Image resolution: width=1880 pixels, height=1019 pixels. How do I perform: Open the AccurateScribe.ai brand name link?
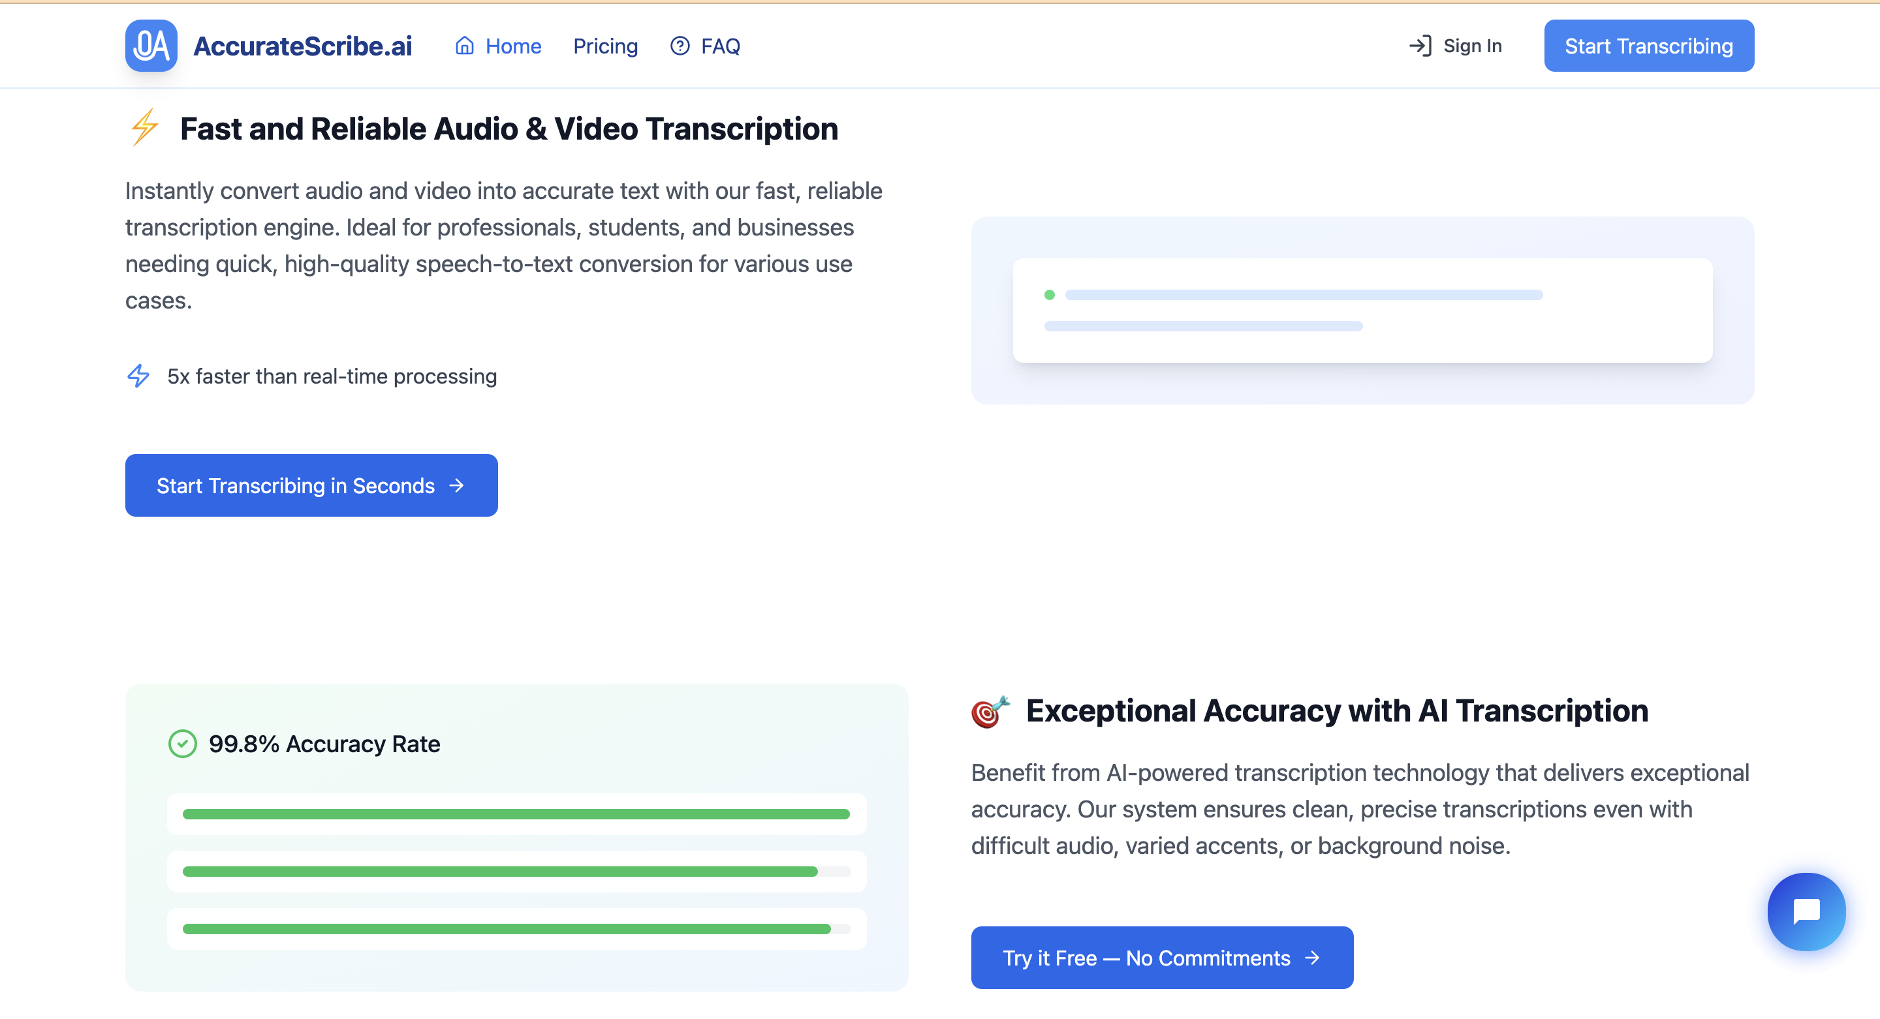302,46
